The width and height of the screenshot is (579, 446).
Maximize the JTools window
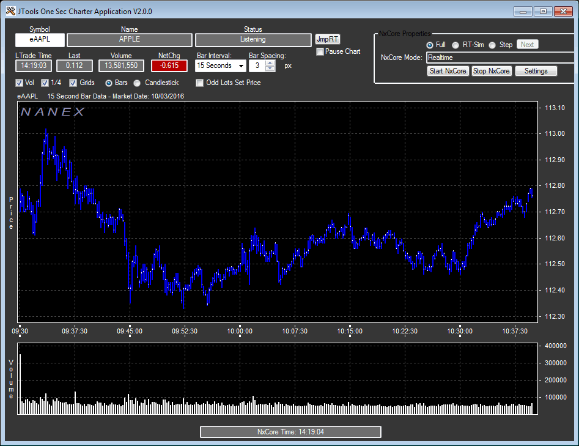click(x=543, y=12)
